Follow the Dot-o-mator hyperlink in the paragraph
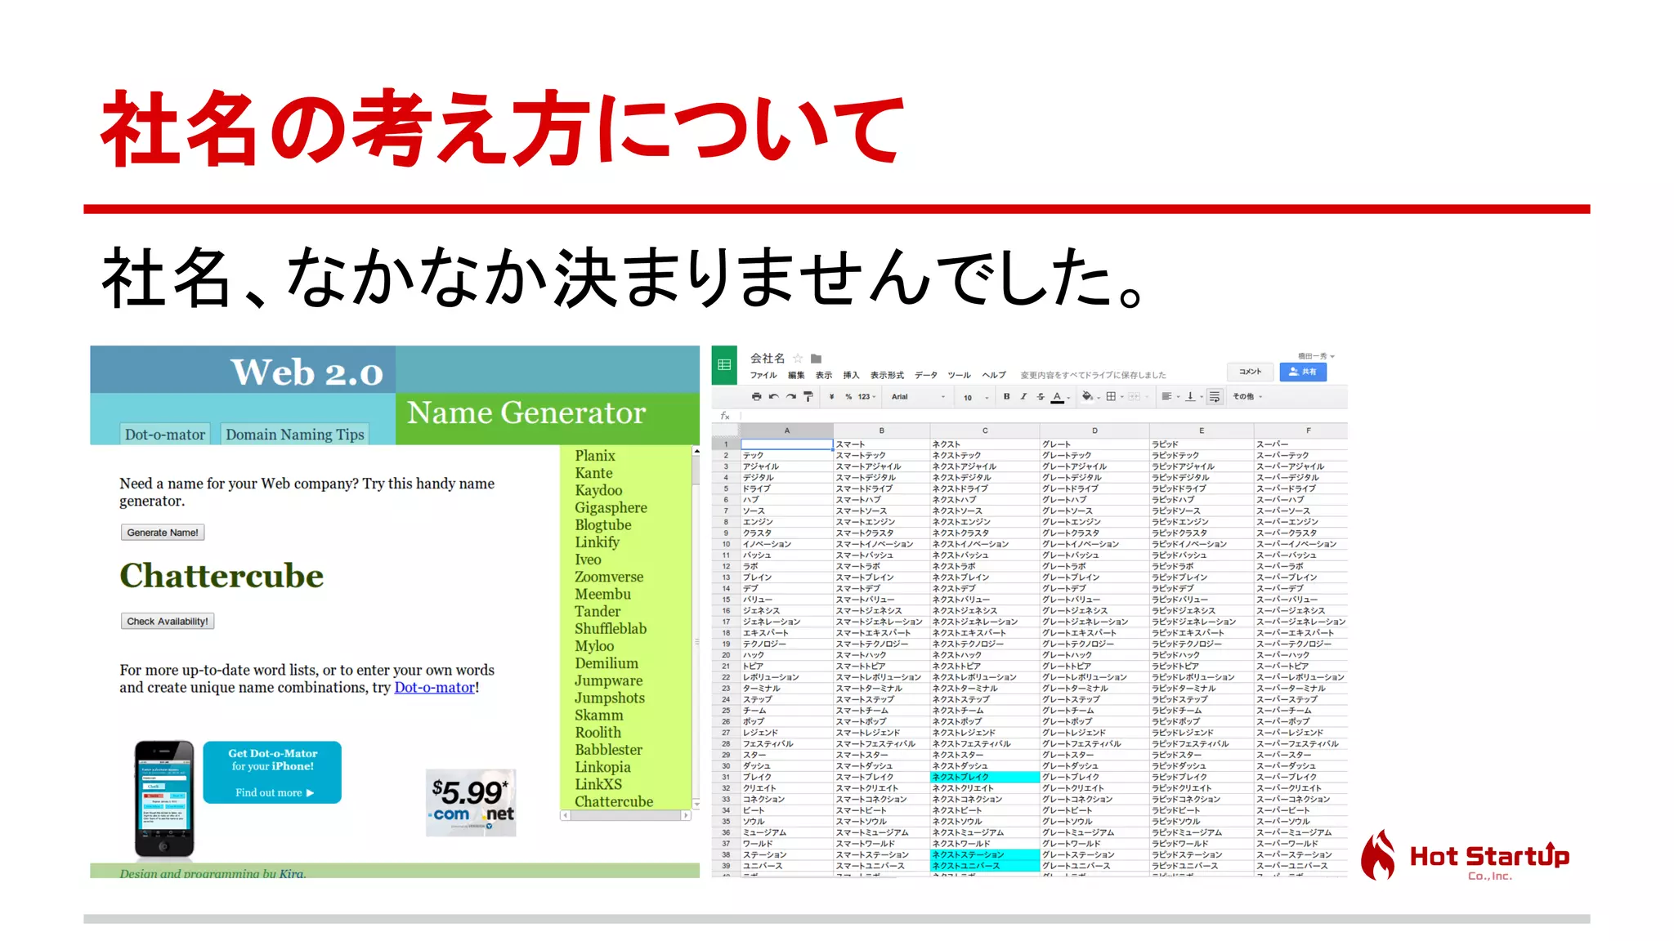This screenshot has width=1674, height=941. coord(434,688)
